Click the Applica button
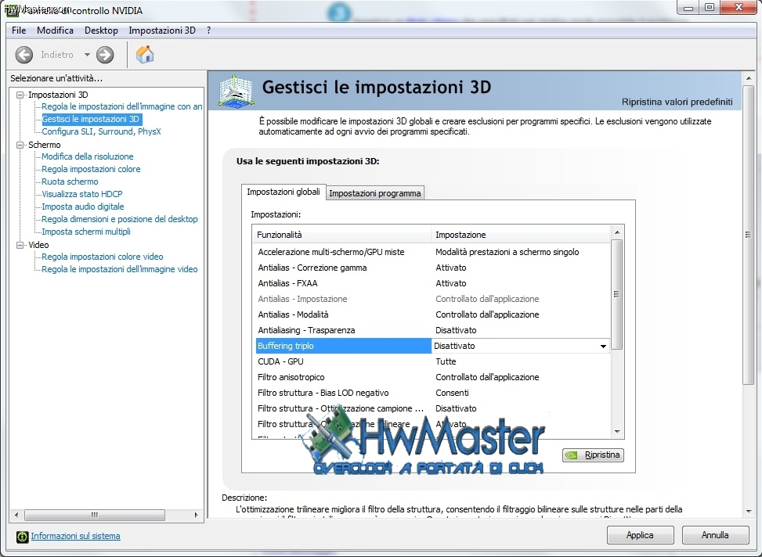The height and width of the screenshot is (557, 762). [640, 535]
